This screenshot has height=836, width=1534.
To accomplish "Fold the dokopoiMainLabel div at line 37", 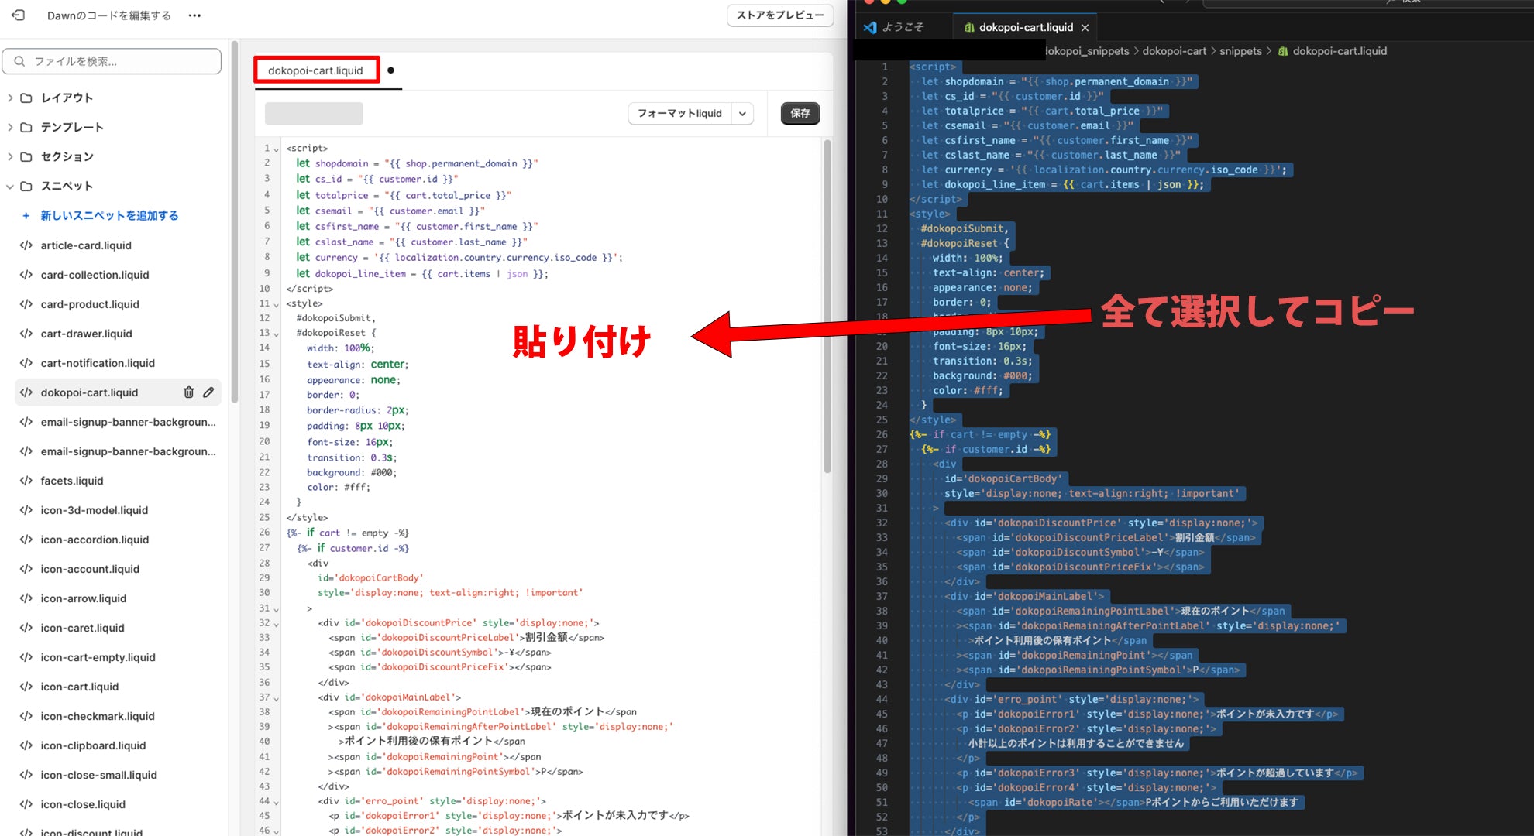I will (277, 698).
